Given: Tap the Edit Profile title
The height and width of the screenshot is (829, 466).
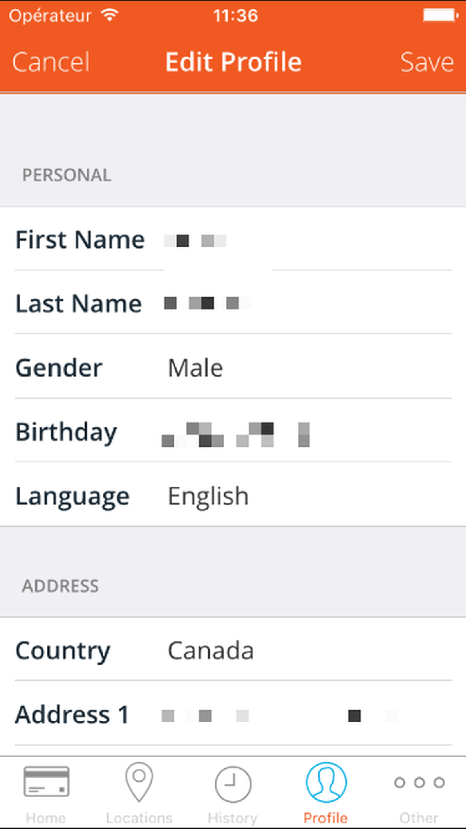Looking at the screenshot, I should pyautogui.click(x=233, y=62).
